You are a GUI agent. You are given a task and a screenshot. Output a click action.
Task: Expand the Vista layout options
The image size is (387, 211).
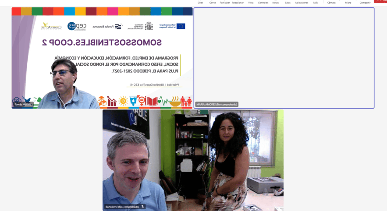[x=251, y=2]
